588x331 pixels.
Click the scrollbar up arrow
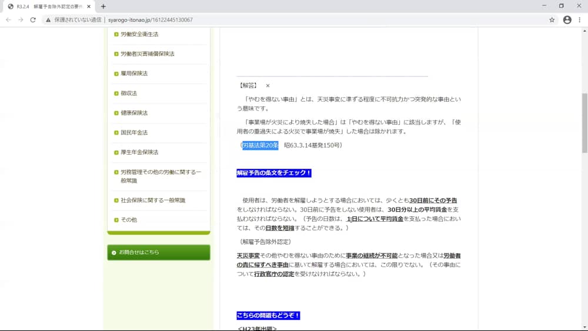[584, 31]
